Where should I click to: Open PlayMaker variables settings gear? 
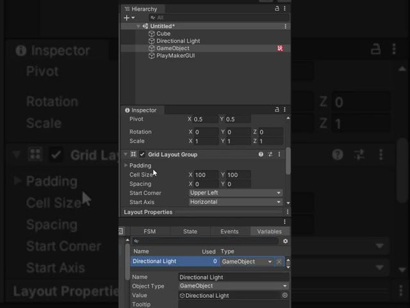click(x=285, y=241)
